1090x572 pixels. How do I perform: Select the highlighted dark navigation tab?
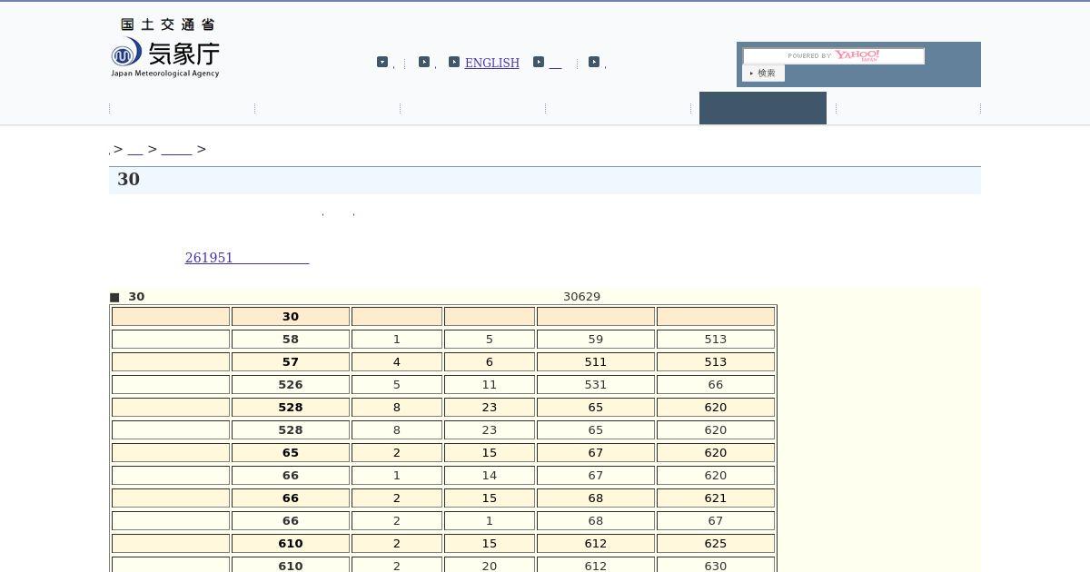click(x=763, y=108)
